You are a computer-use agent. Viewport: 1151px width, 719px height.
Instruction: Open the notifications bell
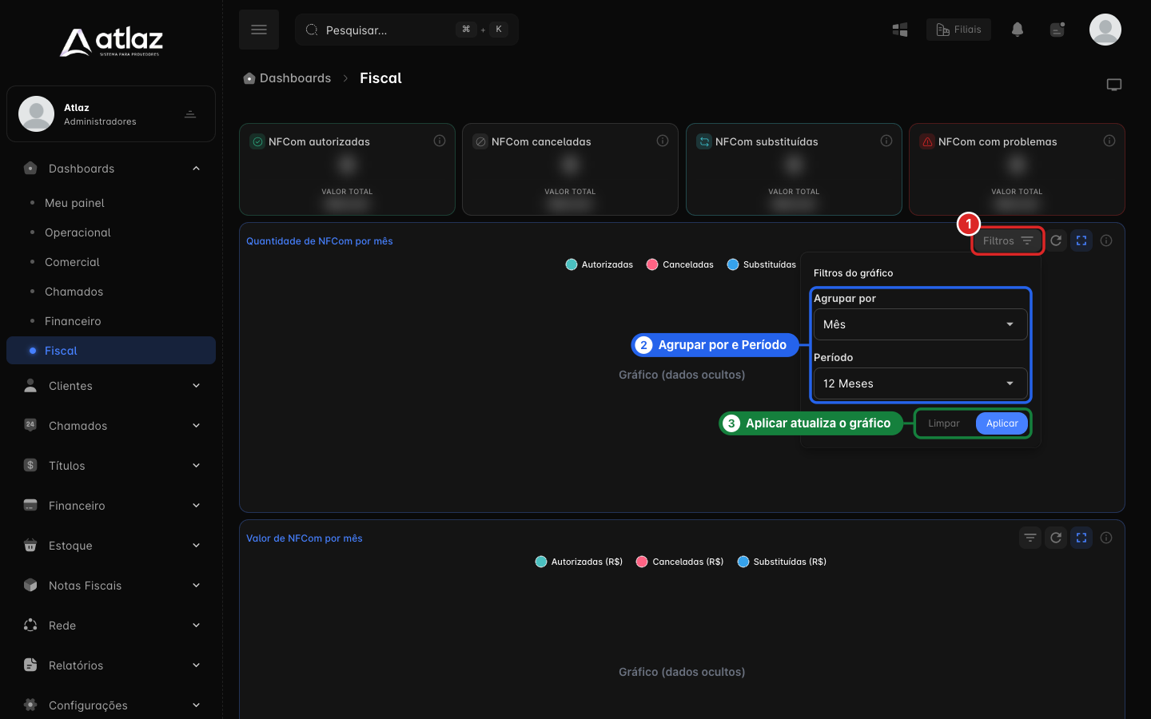click(x=1018, y=30)
